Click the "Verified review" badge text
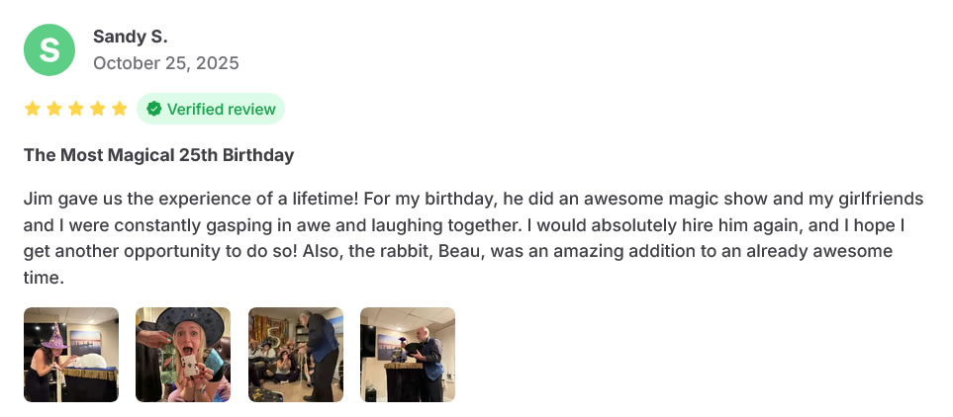The width and height of the screenshot is (953, 417). (x=221, y=109)
